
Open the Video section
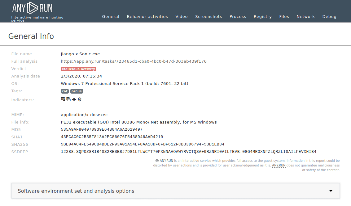[182, 17]
